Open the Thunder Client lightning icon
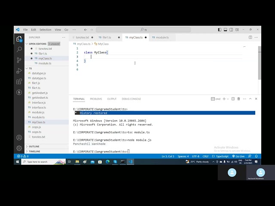The width and height of the screenshot is (275, 206). pos(19,92)
